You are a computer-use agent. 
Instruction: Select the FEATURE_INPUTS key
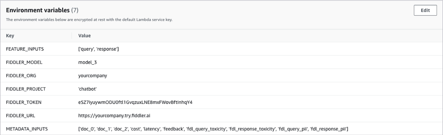click(25, 49)
